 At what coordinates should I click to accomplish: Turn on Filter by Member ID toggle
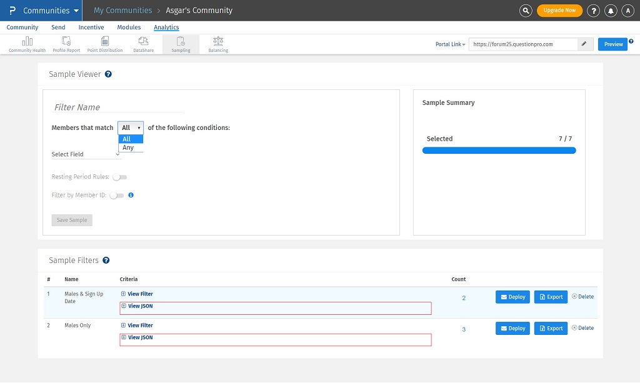click(x=116, y=196)
